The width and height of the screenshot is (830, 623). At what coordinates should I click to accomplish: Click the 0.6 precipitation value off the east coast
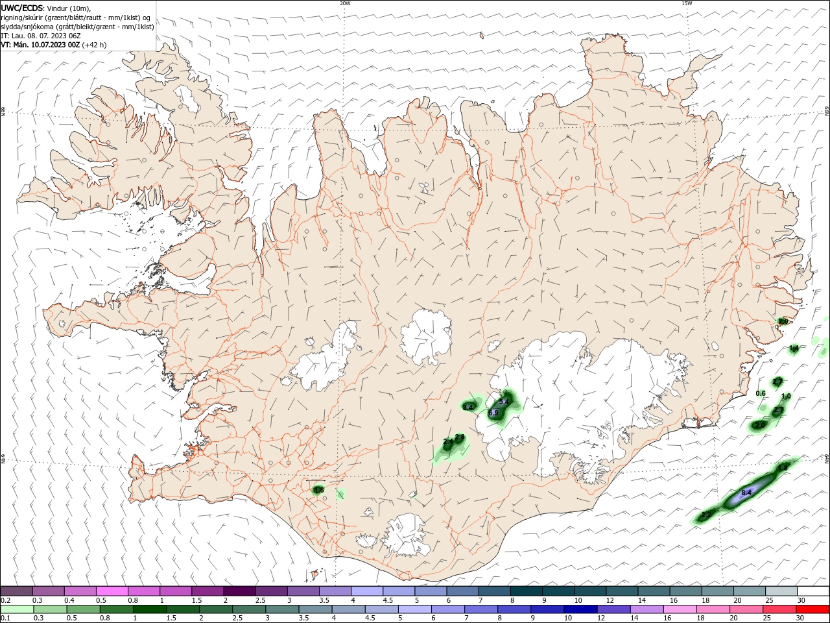pos(761,393)
